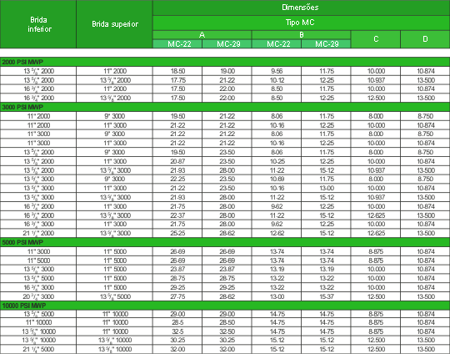Click the value 32.50 under A MC-29
The height and width of the screenshot is (354, 450).
tap(227, 331)
